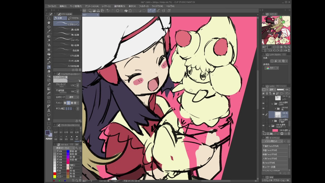Viewport: 325px width, 183px height.
Task: Select the Eyedropper tool
Action: (x=49, y=31)
